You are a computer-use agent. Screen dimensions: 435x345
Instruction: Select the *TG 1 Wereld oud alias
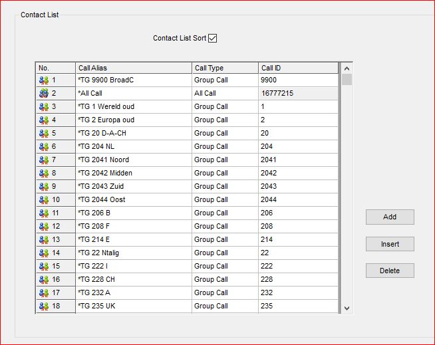[134, 107]
